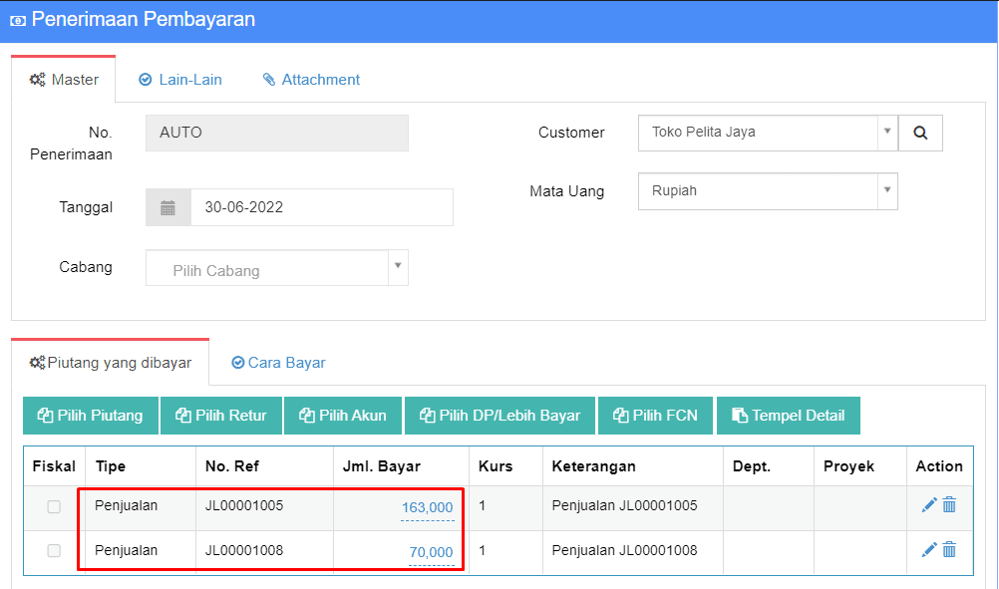Click the Pilih Retur button
Screen dimensions: 999x589
[221, 416]
